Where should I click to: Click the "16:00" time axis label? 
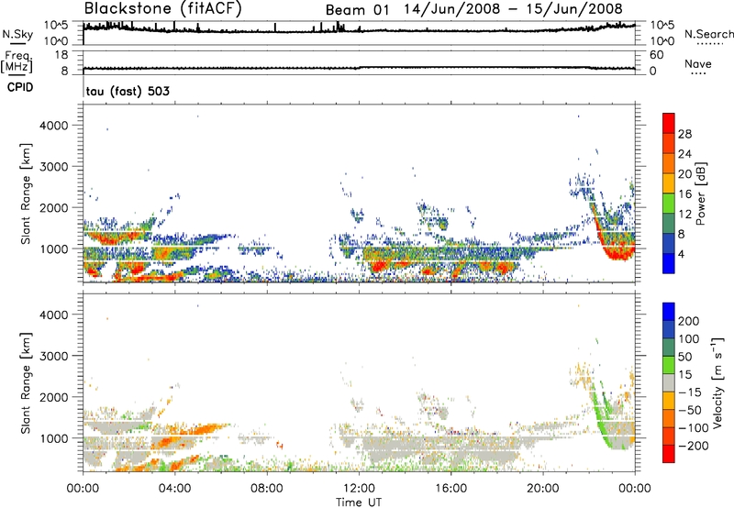450,489
